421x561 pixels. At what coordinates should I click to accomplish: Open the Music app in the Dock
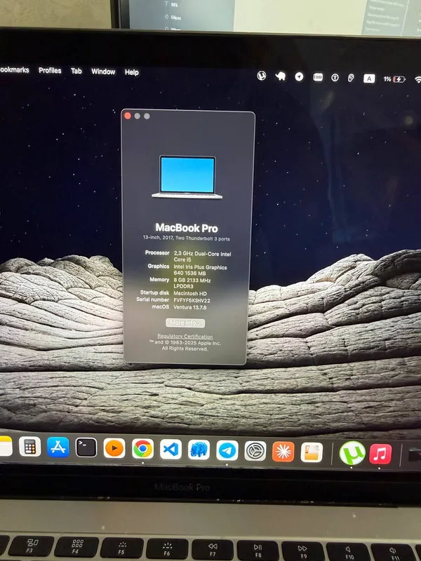pos(380,454)
